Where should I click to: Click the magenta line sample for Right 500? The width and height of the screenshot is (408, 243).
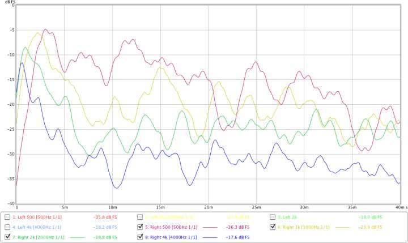tap(210, 227)
